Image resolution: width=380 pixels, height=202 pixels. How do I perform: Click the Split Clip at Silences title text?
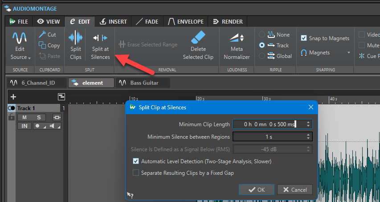click(162, 107)
